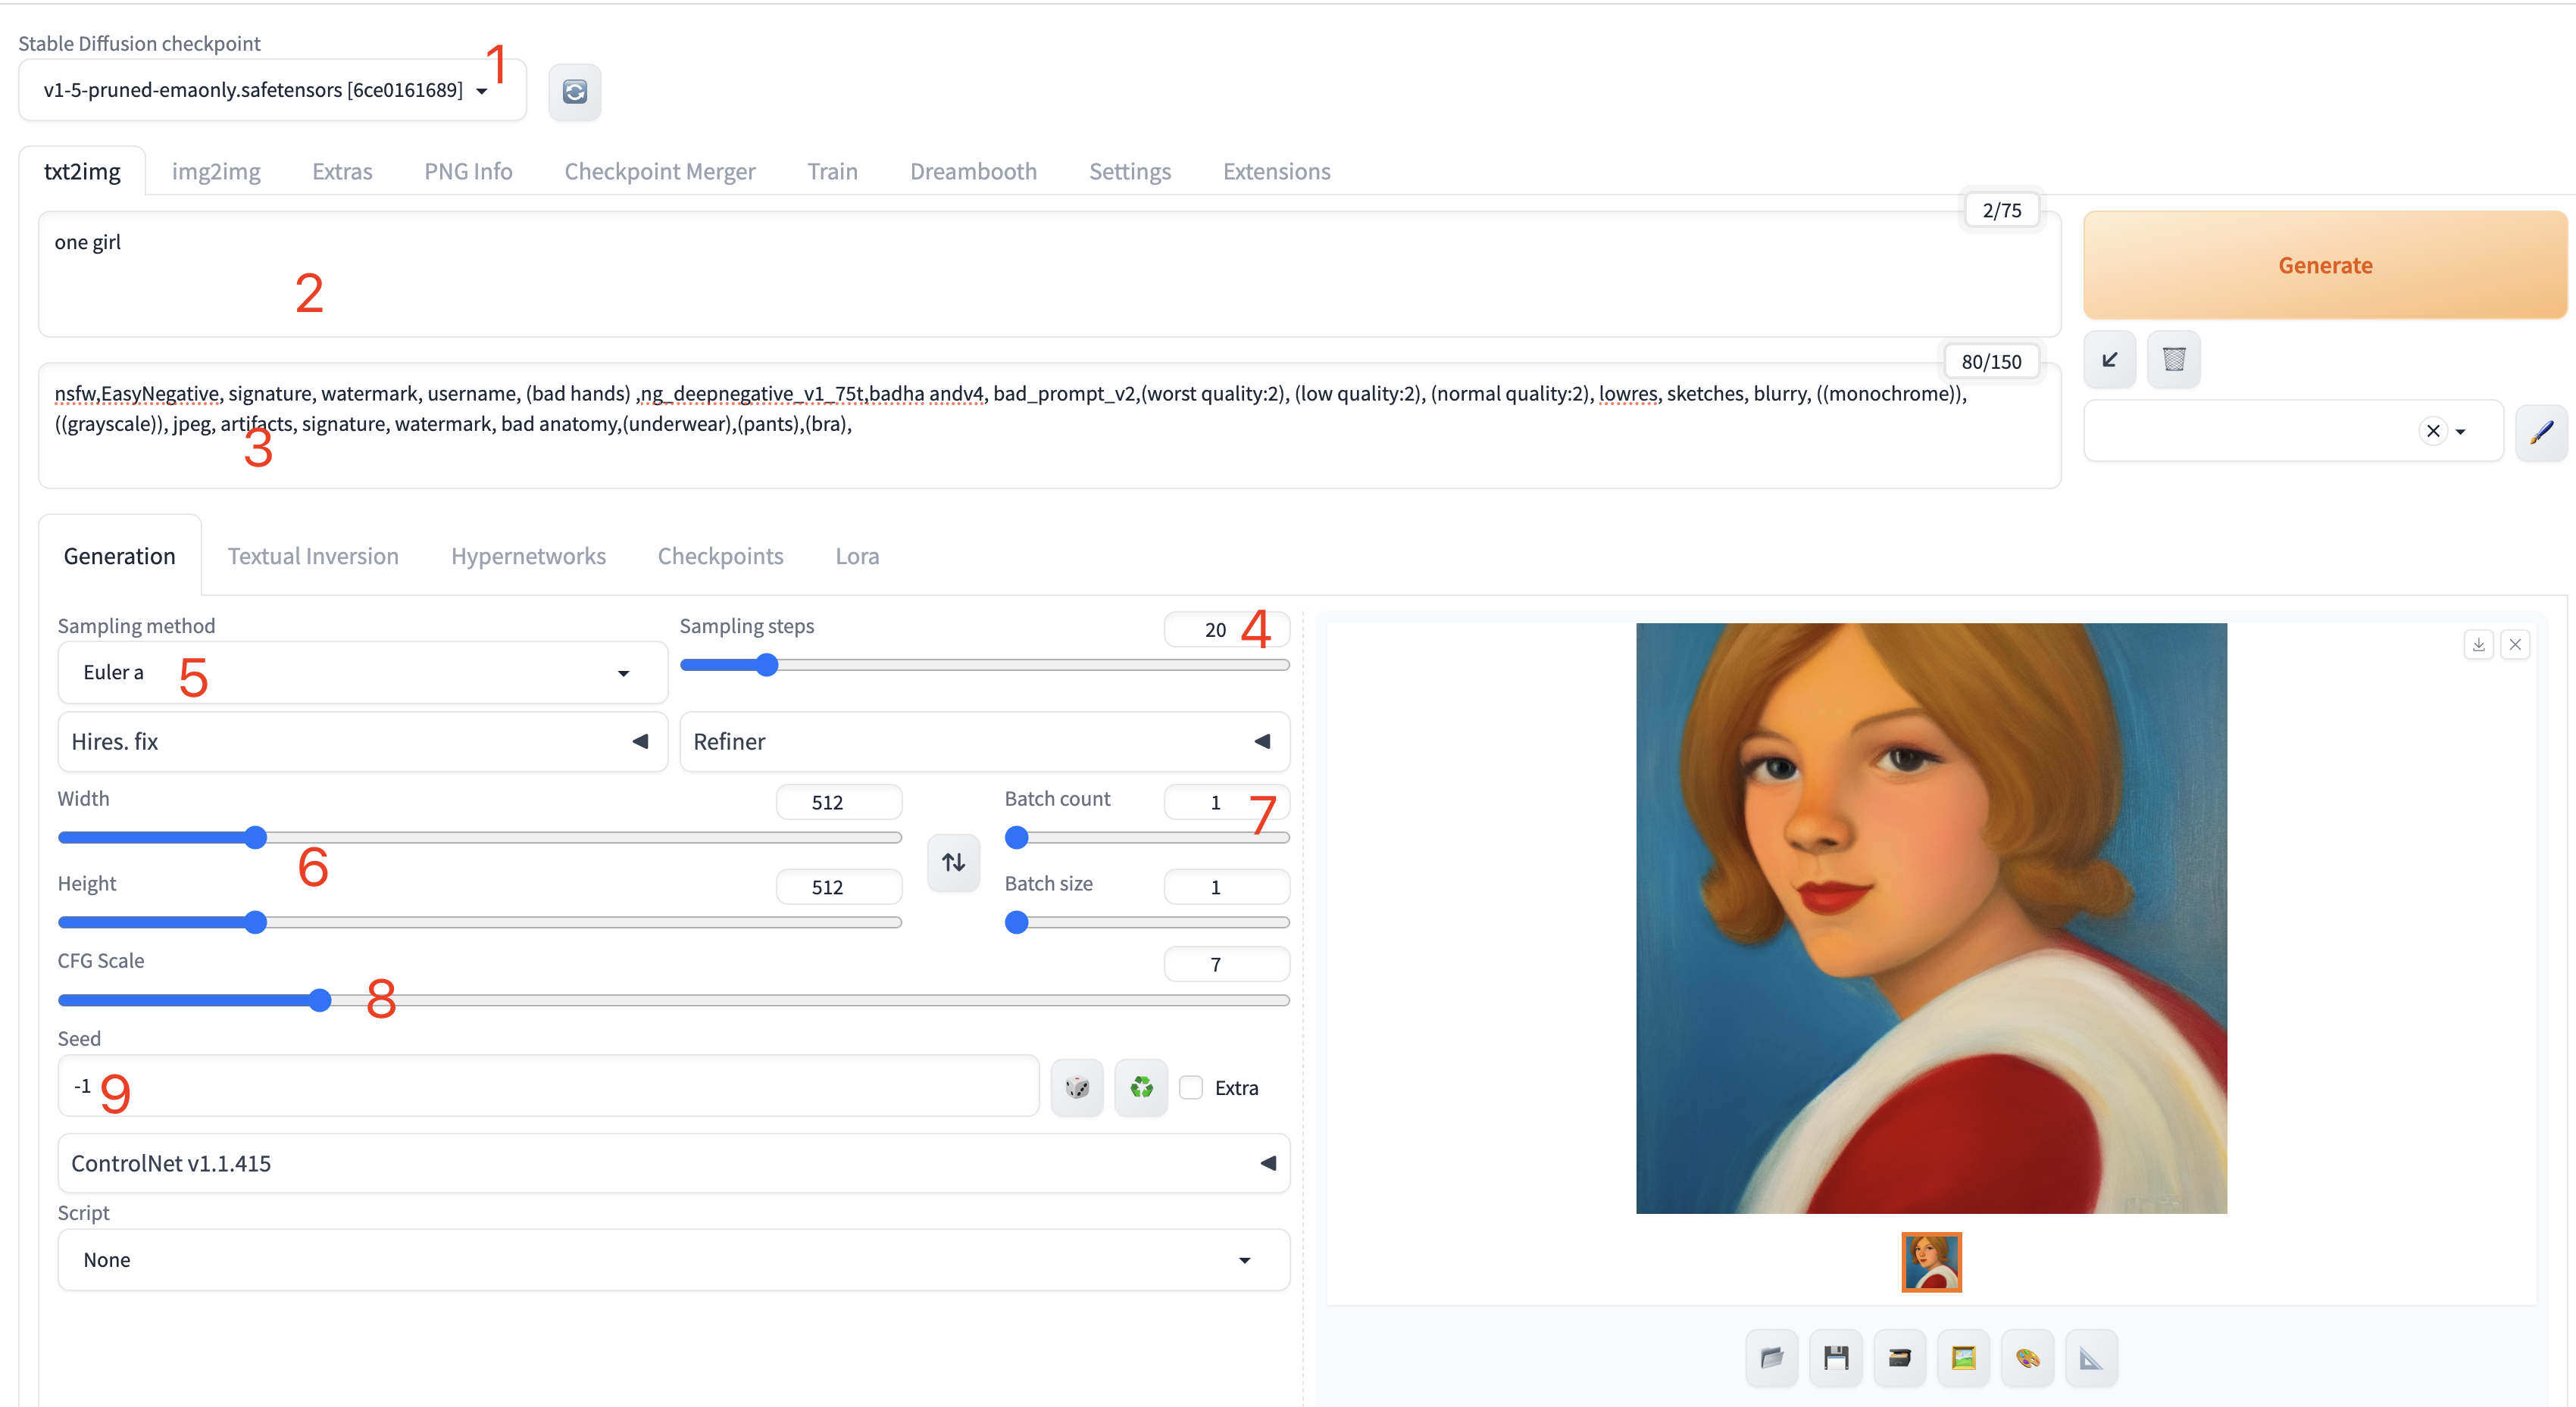Open the images output folder icon
The height and width of the screenshot is (1407, 2576).
click(1771, 1358)
